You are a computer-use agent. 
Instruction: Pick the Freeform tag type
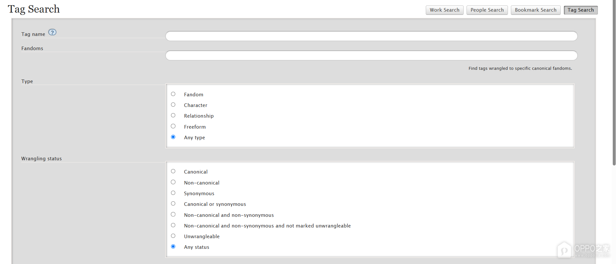pyautogui.click(x=173, y=126)
